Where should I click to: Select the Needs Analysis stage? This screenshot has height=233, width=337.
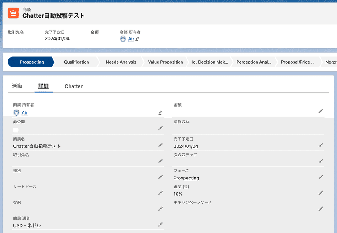[121, 62]
